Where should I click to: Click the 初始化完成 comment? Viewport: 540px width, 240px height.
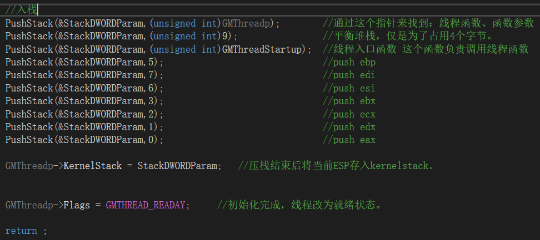pos(299,205)
